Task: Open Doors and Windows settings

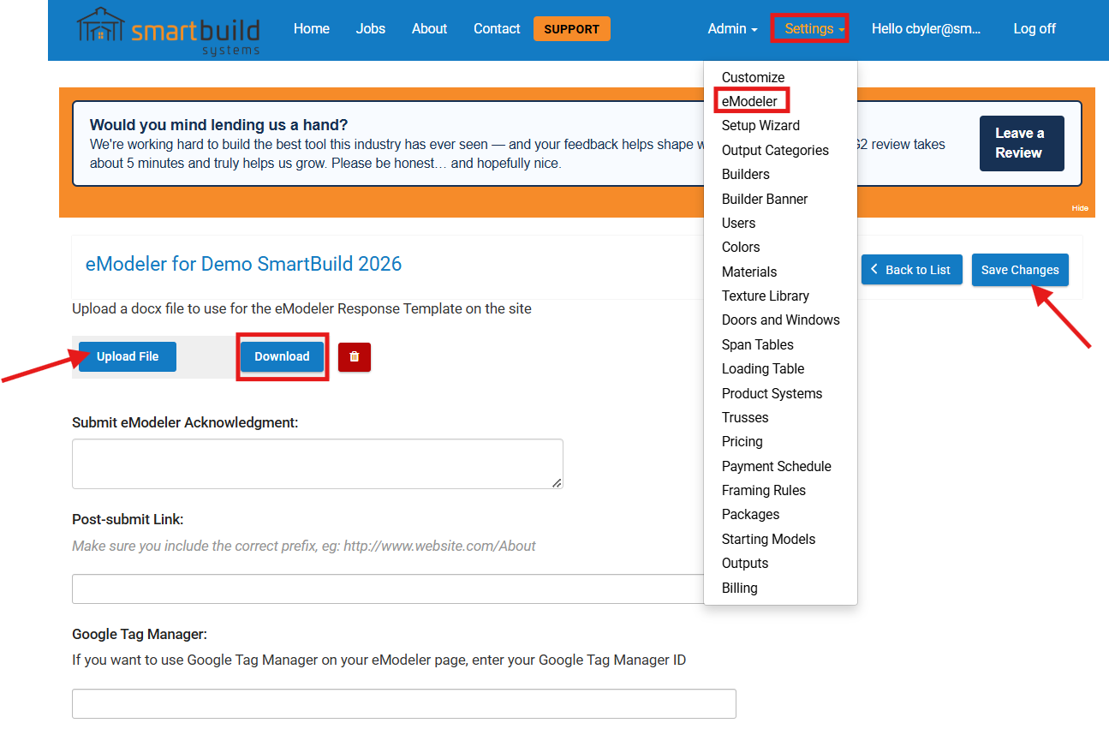Action: click(780, 320)
